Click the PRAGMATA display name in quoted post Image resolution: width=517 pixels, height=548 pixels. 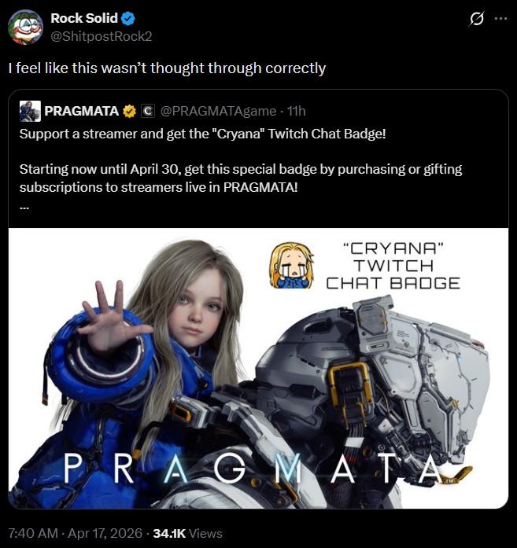click(x=82, y=111)
